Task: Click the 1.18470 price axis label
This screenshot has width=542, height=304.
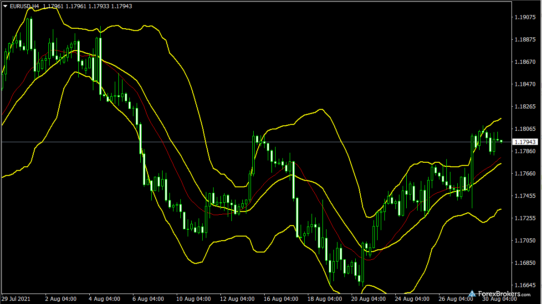Action: [x=525, y=84]
